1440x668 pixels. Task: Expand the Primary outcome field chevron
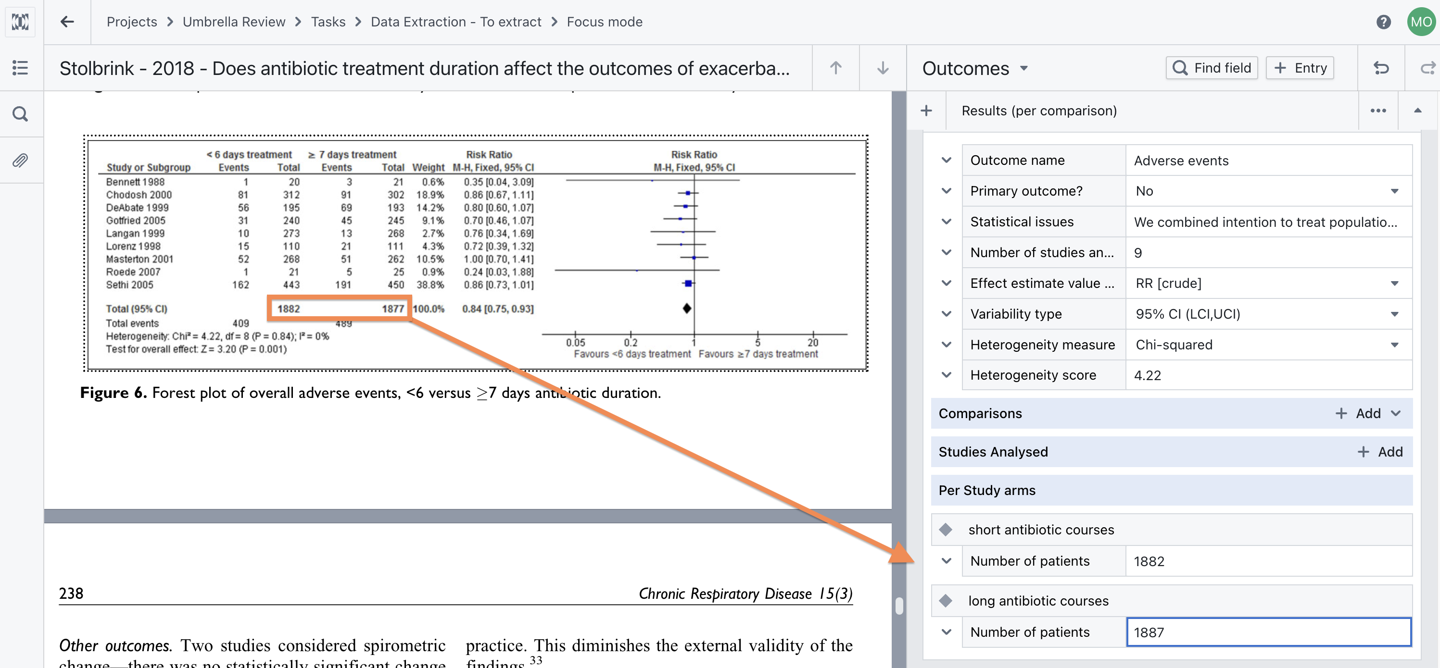[946, 191]
